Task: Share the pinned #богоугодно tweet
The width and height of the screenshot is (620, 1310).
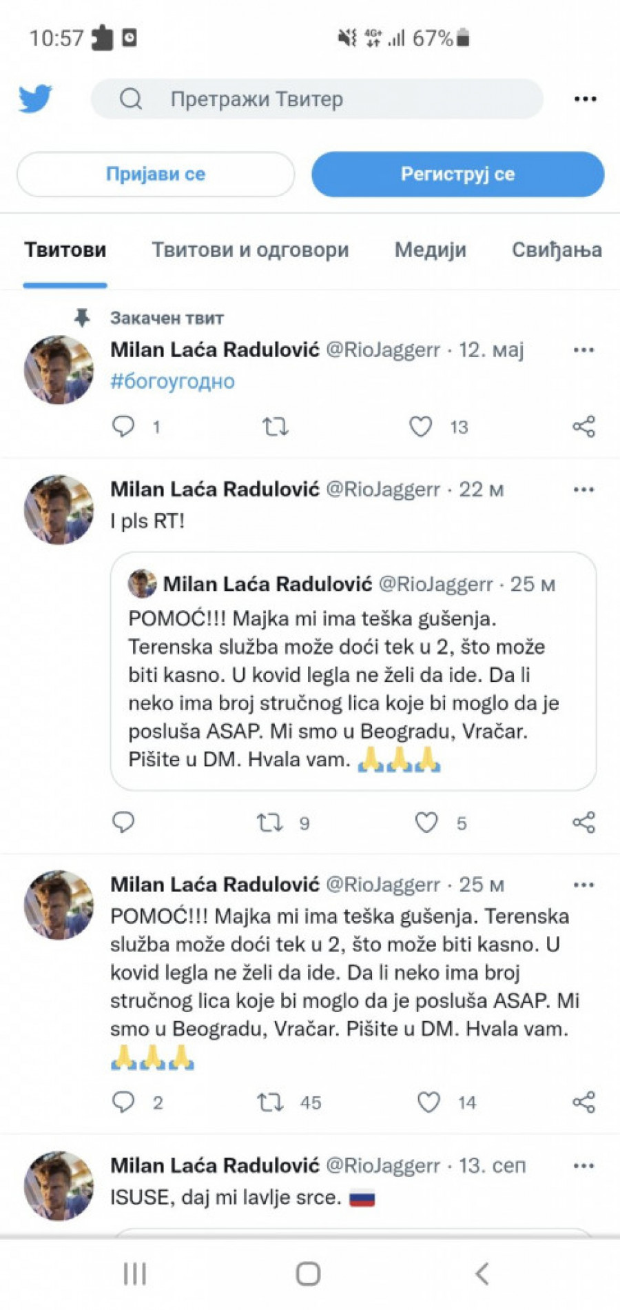Action: pos(583,427)
